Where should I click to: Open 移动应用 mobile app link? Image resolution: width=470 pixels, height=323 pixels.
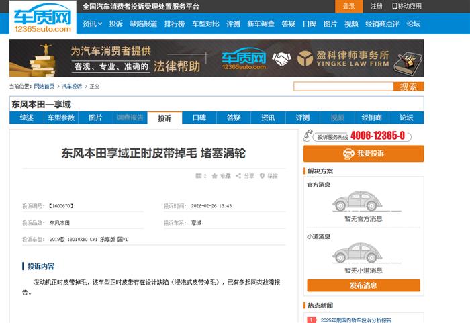[407, 6]
